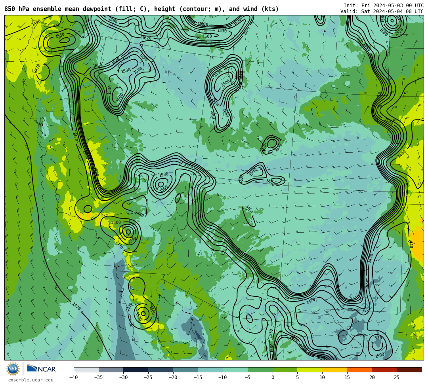Click the -5 colorbar tick label
Viewport: 428px width, 385px height.
coord(248,377)
